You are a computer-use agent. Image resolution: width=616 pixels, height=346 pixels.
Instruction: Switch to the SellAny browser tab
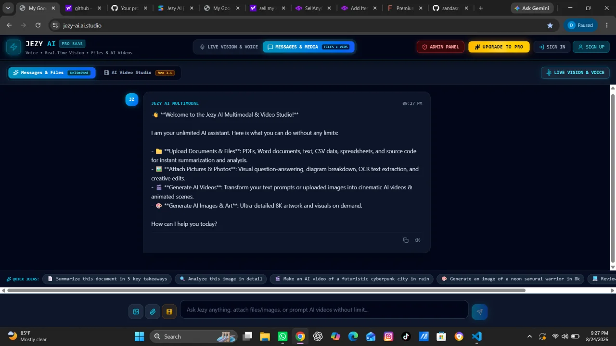(314, 8)
